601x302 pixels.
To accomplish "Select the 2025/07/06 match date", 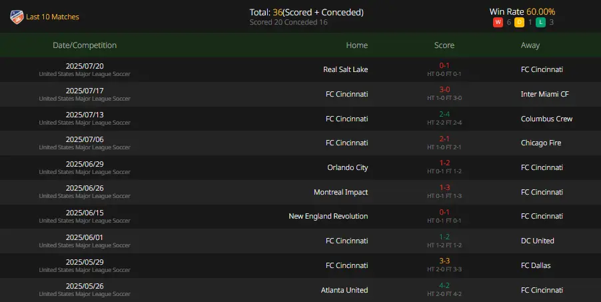I will (85, 139).
